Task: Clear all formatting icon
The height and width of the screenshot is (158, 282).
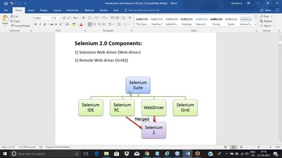Action: 83,18
